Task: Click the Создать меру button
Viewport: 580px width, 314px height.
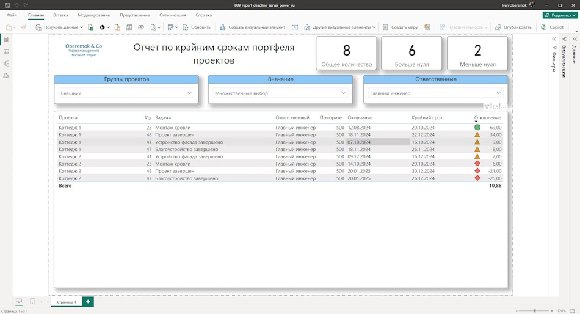Action: (401, 27)
